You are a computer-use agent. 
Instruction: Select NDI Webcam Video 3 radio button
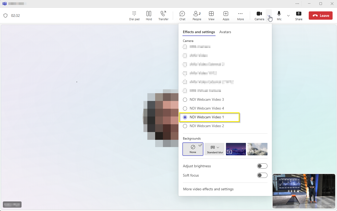point(185,100)
